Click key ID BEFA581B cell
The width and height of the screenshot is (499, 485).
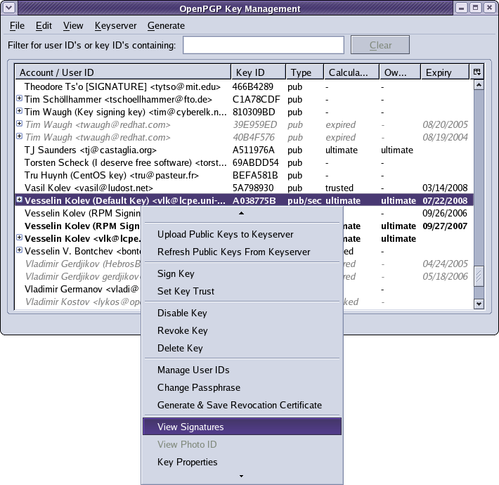coord(255,175)
